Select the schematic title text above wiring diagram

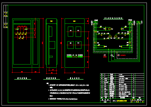click(113, 18)
